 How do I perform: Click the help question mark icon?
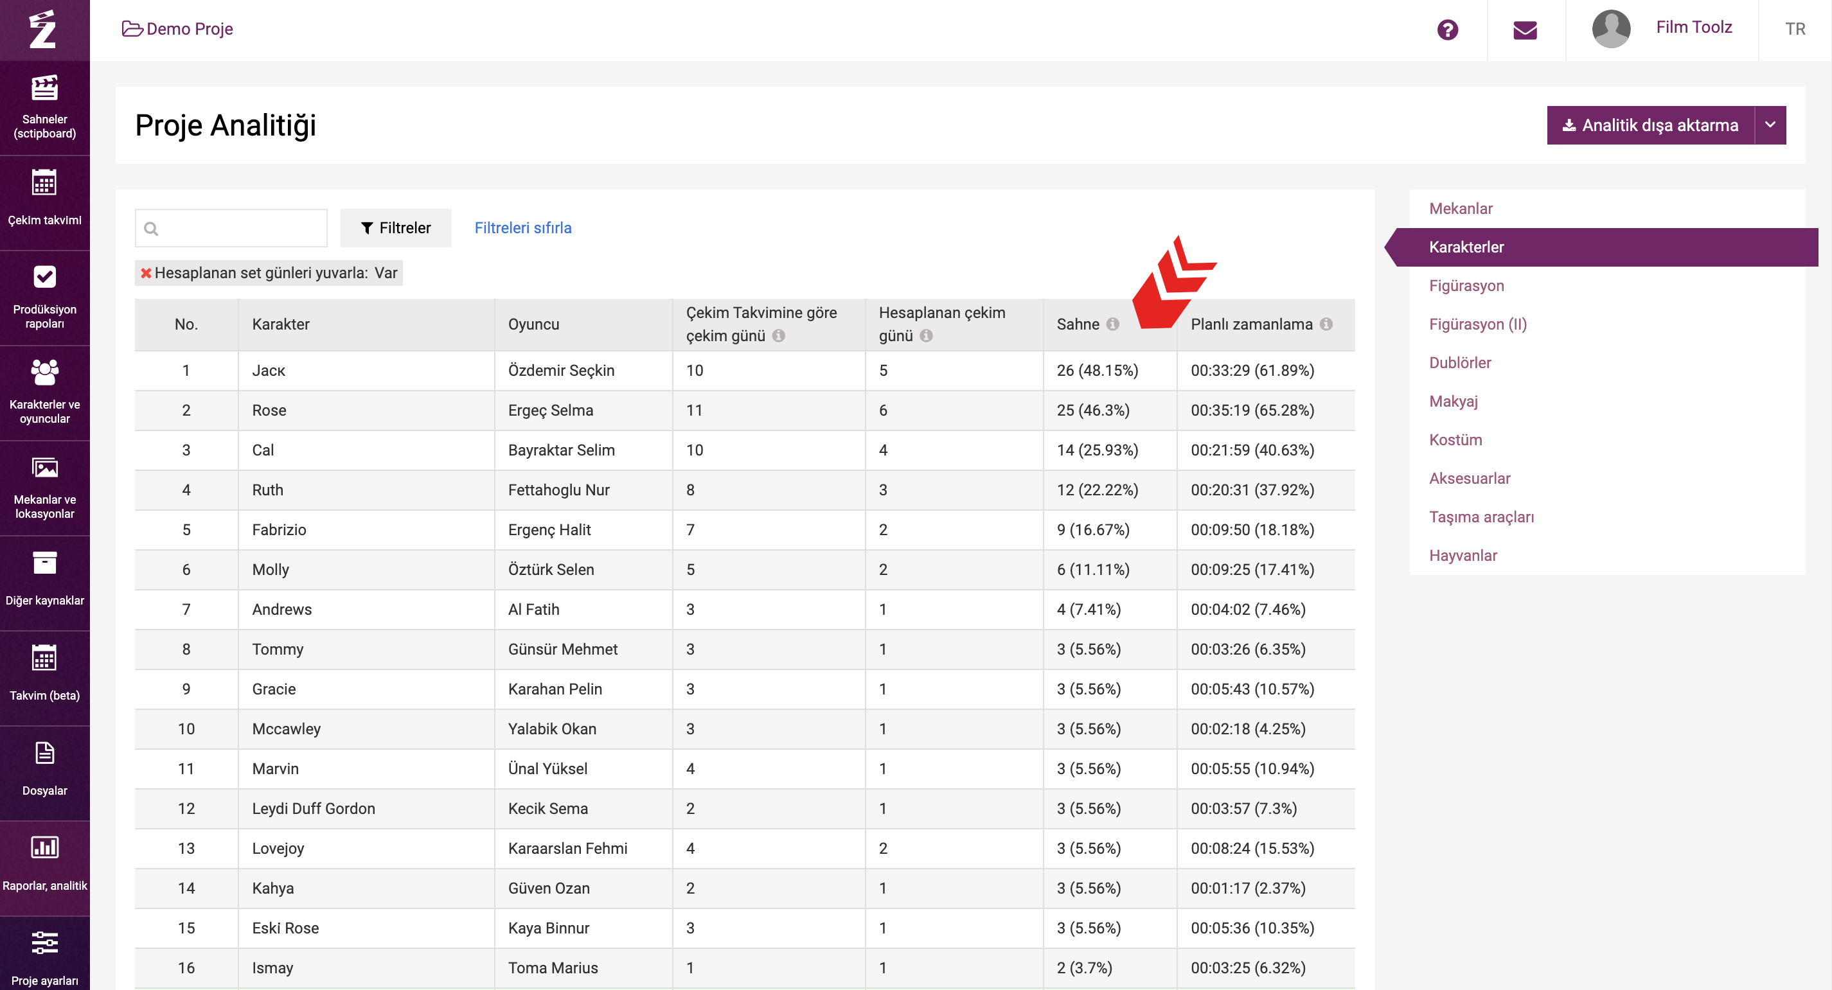click(1447, 30)
